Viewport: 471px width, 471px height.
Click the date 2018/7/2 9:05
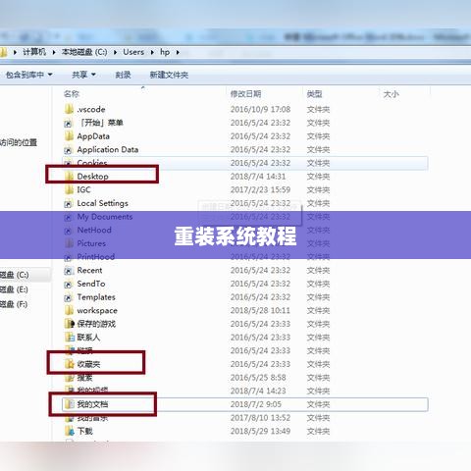[x=256, y=404]
